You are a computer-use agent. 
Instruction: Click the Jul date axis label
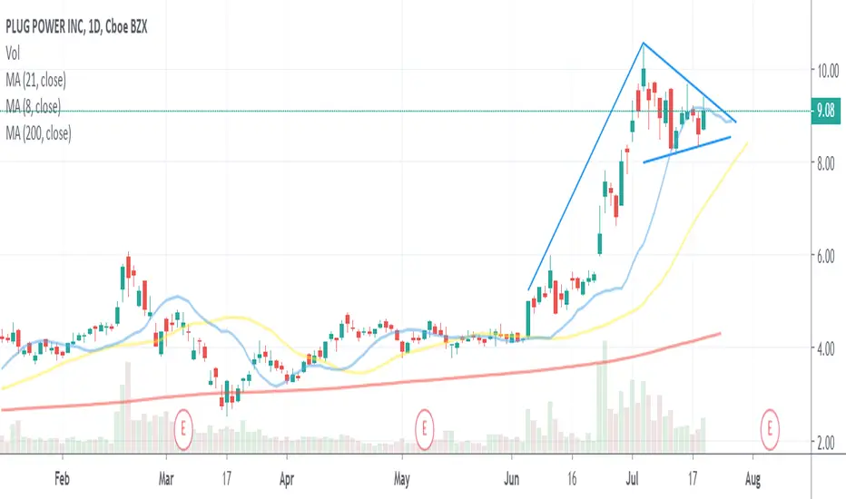tap(632, 479)
